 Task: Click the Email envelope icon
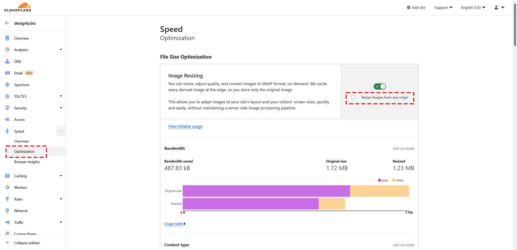click(x=7, y=73)
